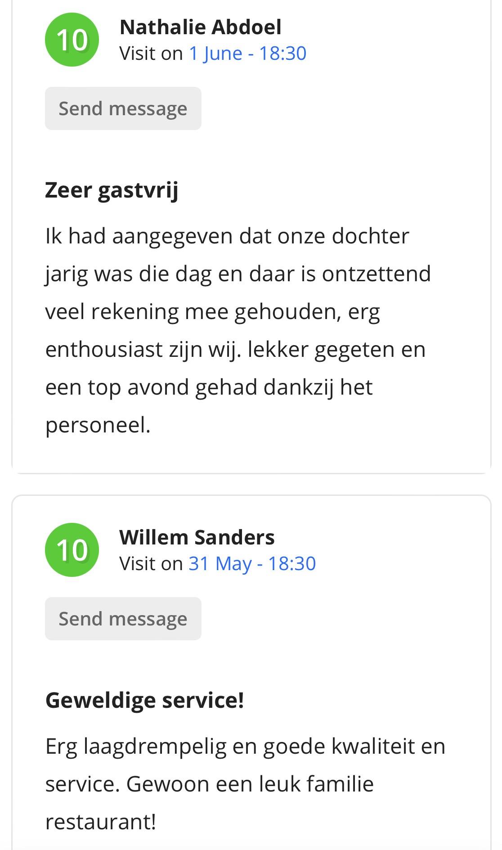The image size is (502, 850).
Task: Select reviewer name Nathalie Abdoel
Action: pyautogui.click(x=201, y=27)
